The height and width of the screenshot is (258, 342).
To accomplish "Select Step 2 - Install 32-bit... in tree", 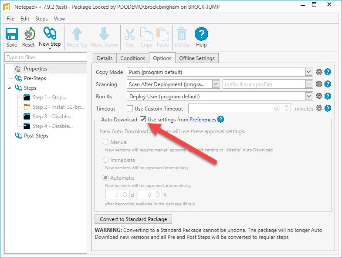I will tap(58, 107).
